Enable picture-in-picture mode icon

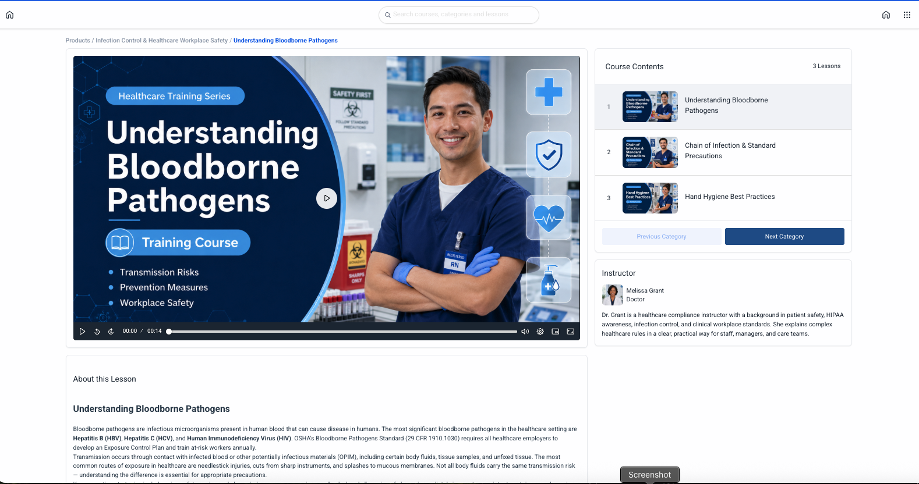pos(556,332)
